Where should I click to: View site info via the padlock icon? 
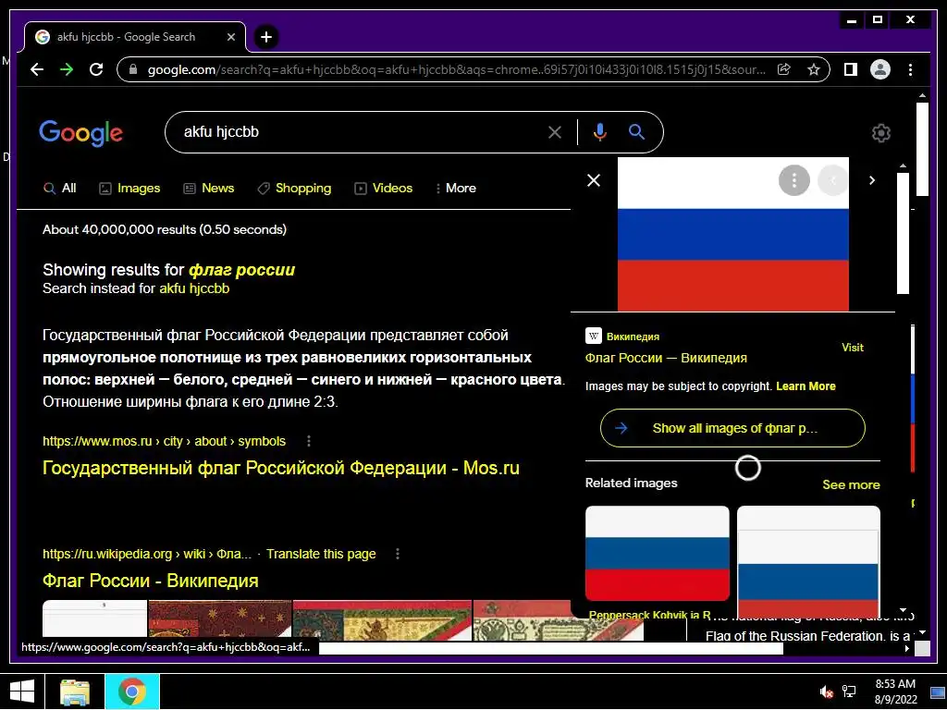[x=133, y=69]
